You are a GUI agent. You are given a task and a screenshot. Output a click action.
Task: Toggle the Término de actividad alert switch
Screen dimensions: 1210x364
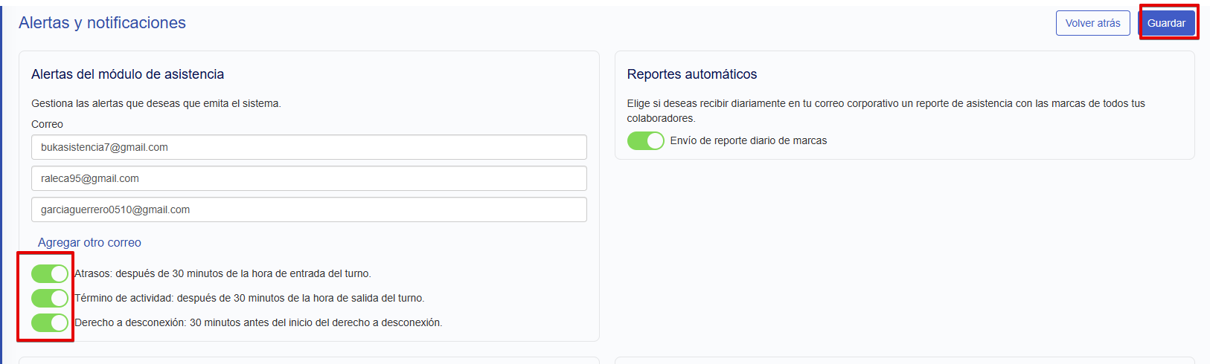click(50, 299)
